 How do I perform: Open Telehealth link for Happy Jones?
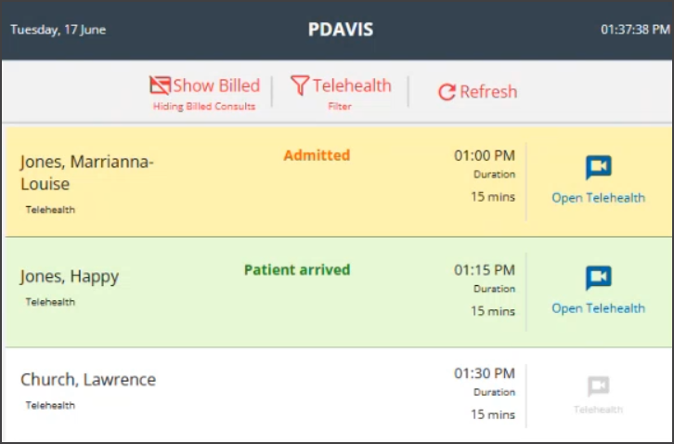tap(598, 308)
